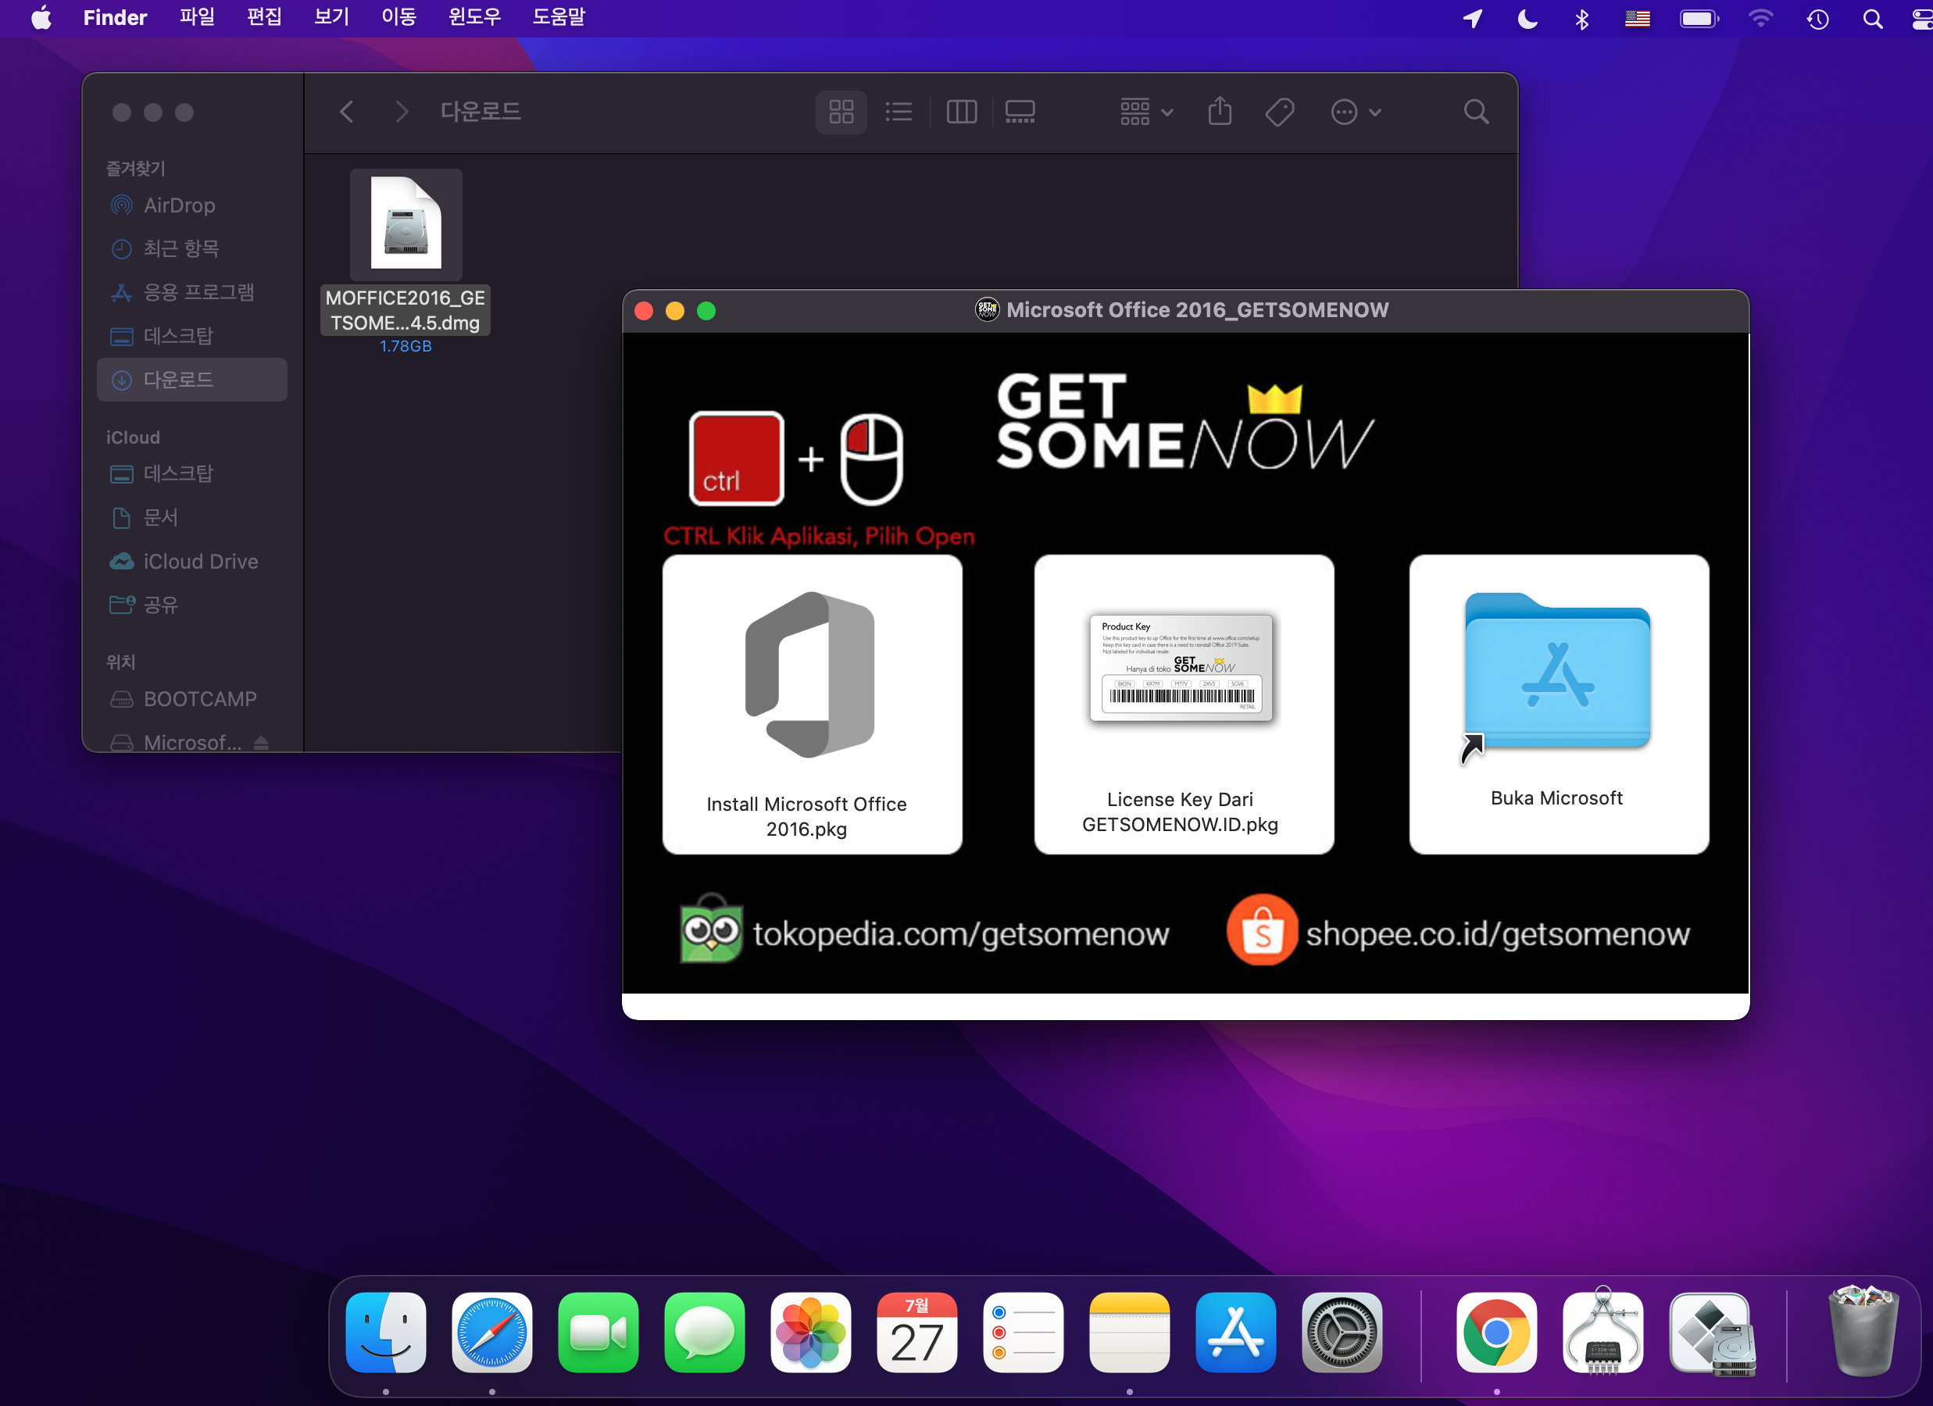The image size is (1933, 1406).
Task: Click the battery status icon
Action: 1699,18
